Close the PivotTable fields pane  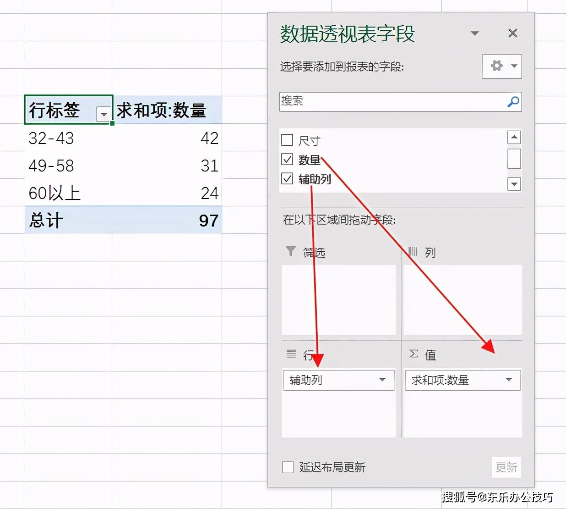click(513, 33)
